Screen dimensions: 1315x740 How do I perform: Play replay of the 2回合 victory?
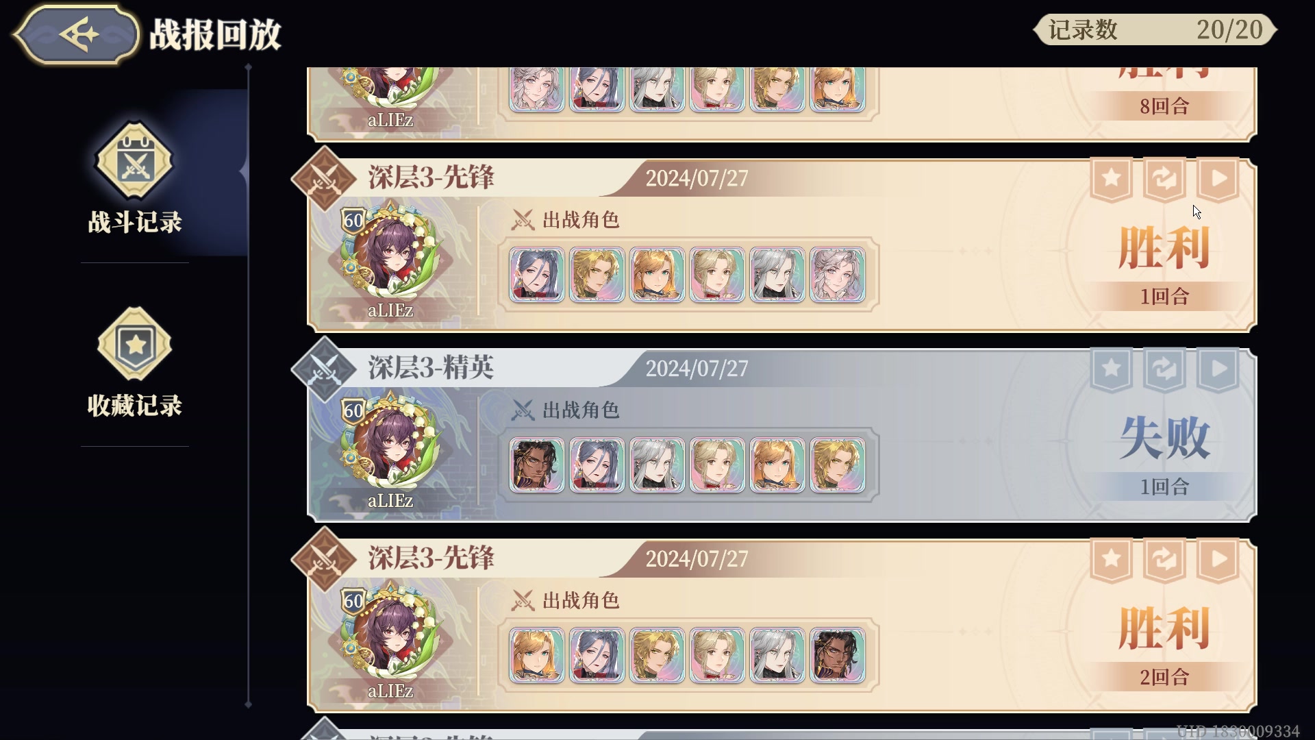[1218, 560]
